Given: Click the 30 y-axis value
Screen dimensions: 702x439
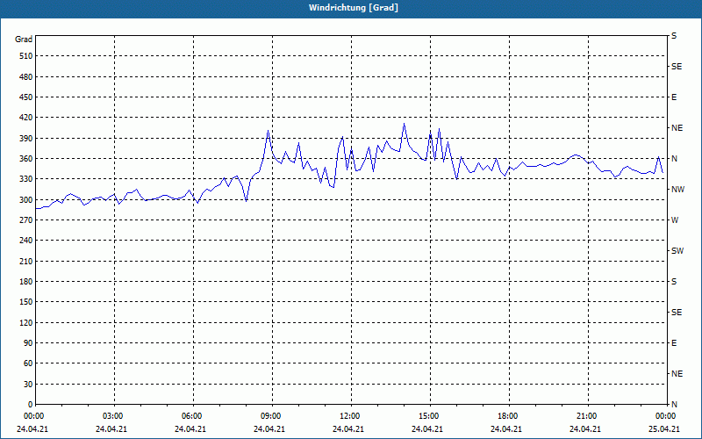Looking at the screenshot, I should click(x=28, y=385).
